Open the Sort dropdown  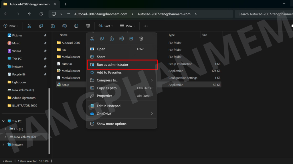point(106,26)
